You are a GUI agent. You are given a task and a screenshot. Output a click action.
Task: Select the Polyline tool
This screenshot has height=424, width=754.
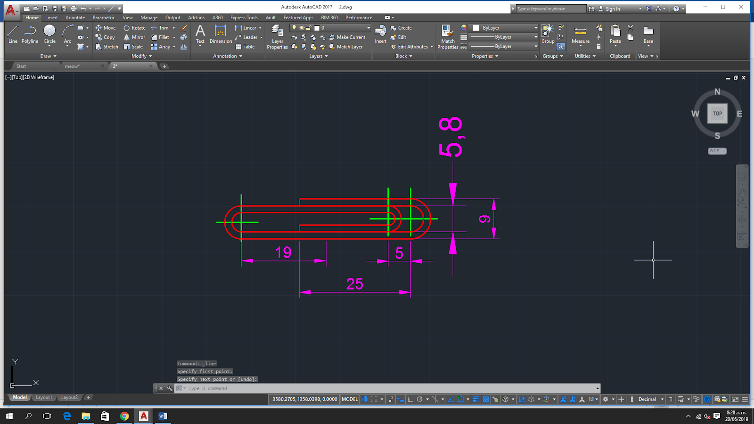[x=29, y=32]
